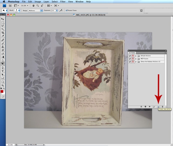173x146 pixels.
Task: Click the Rotate View tool in application bar
Action: tap(42, 5)
